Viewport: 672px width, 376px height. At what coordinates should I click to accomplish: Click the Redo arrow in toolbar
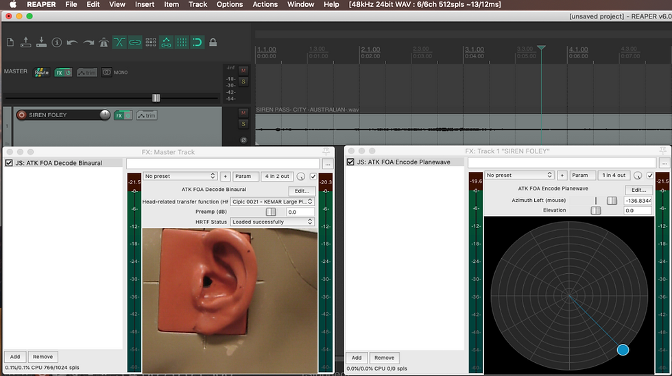(88, 42)
